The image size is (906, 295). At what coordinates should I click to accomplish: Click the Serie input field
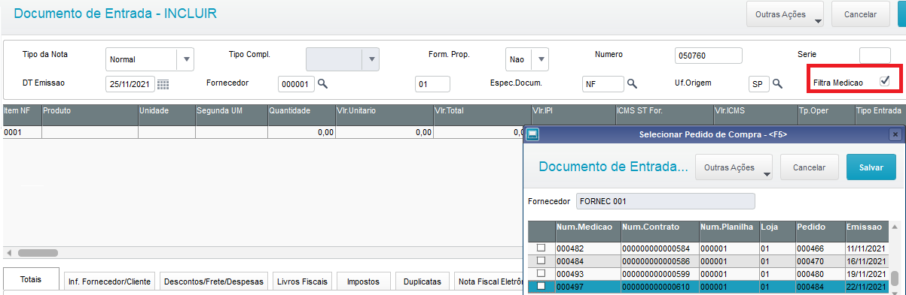pyautogui.click(x=875, y=56)
